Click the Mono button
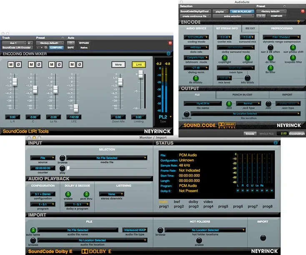This screenshot has width=306, height=255. [118, 65]
